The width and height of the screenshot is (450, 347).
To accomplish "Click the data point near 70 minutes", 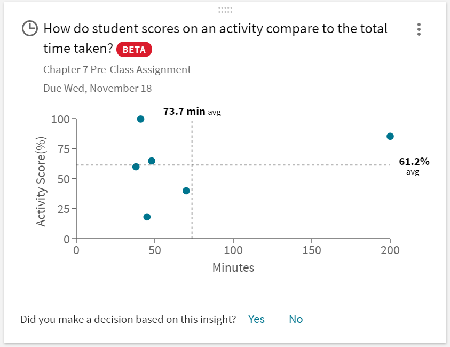I will pyautogui.click(x=186, y=190).
